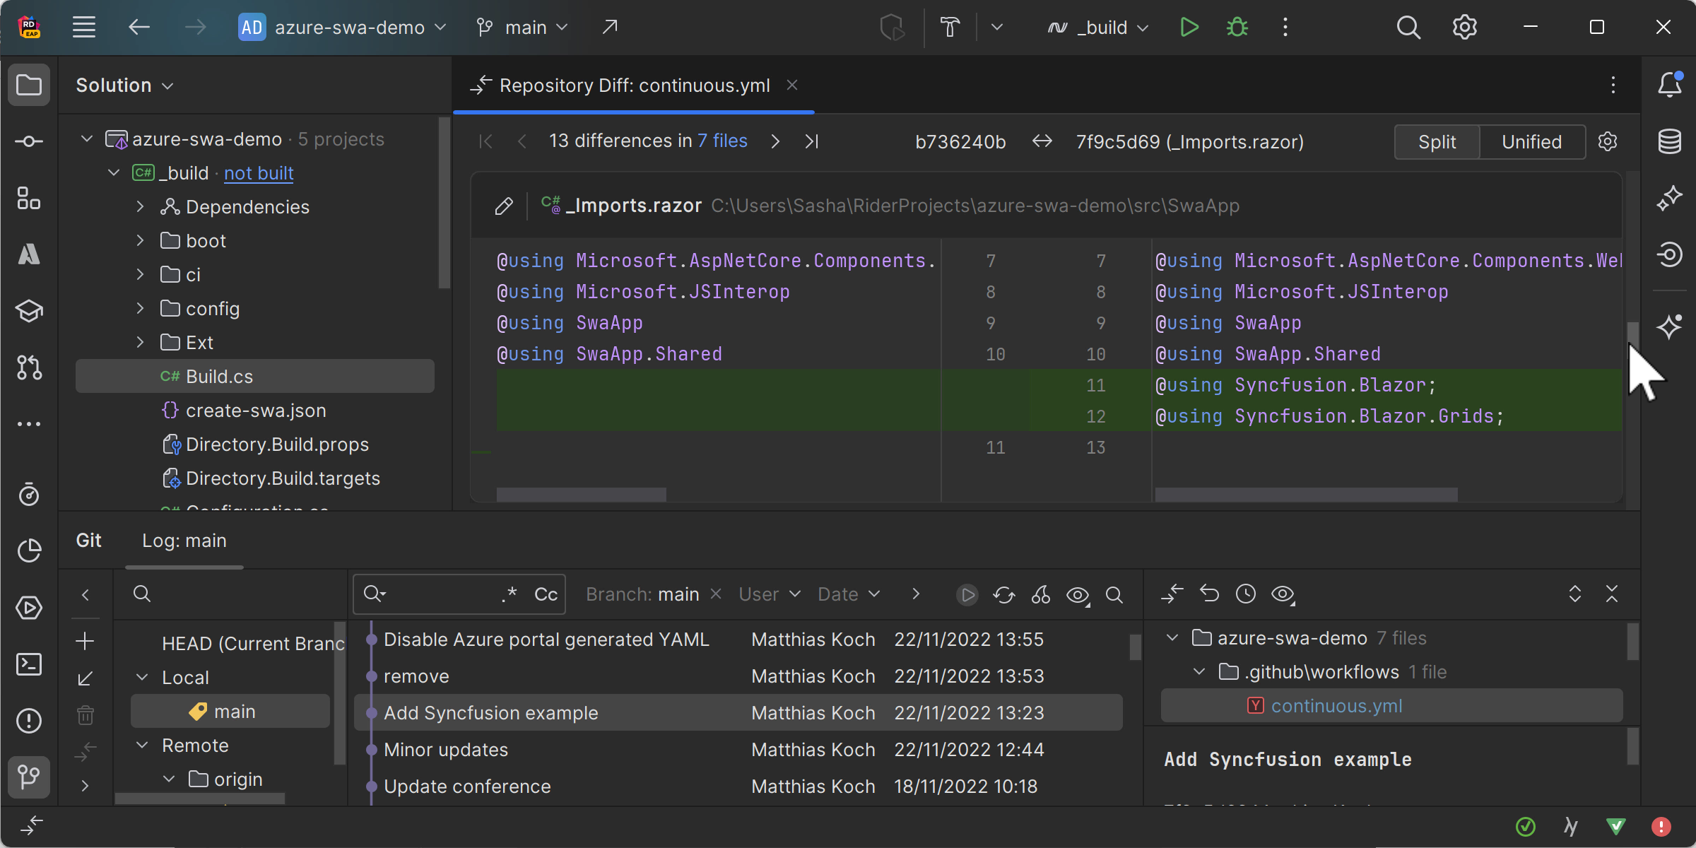Toggle match case Cc in log filter
The width and height of the screenshot is (1696, 848).
(546, 594)
